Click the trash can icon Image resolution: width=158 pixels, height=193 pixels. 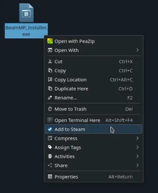coord(50,109)
